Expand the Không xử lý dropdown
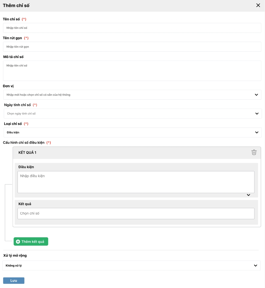The width and height of the screenshot is (265, 288). [127, 266]
